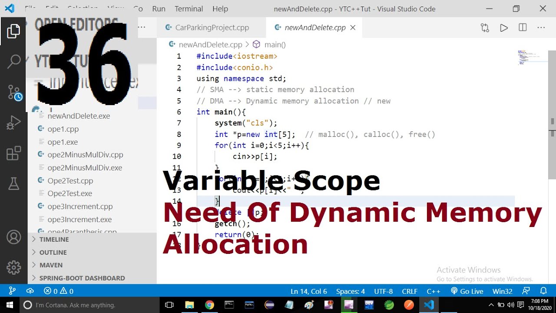556x313 pixels.
Task: Change language mode C++ in status bar
Action: (434, 291)
